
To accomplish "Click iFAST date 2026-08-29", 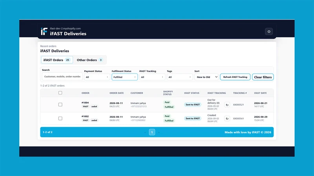I will pyautogui.click(x=261, y=117).
